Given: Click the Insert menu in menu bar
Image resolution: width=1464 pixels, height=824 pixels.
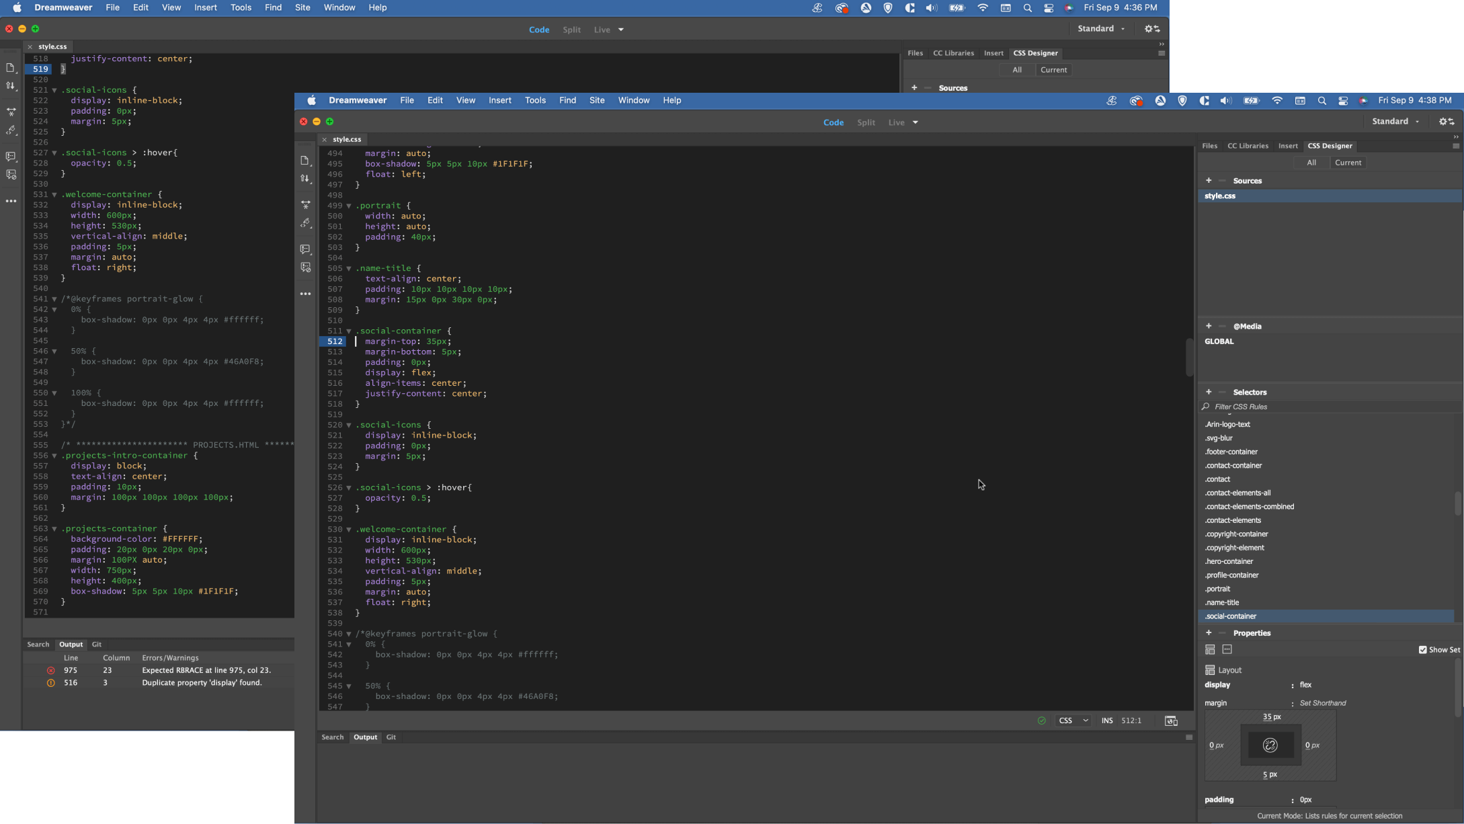Looking at the screenshot, I should click(x=499, y=99).
